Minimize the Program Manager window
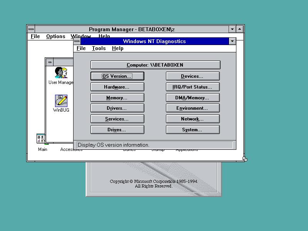Image resolution: width=308 pixels, height=231 pixels. (x=233, y=29)
